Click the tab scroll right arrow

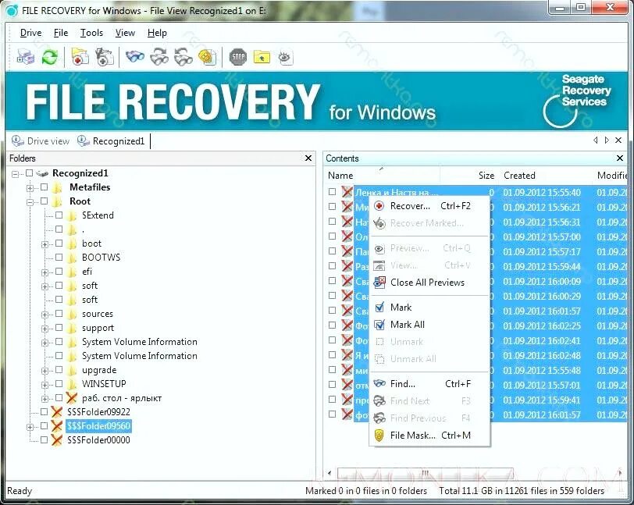click(607, 140)
